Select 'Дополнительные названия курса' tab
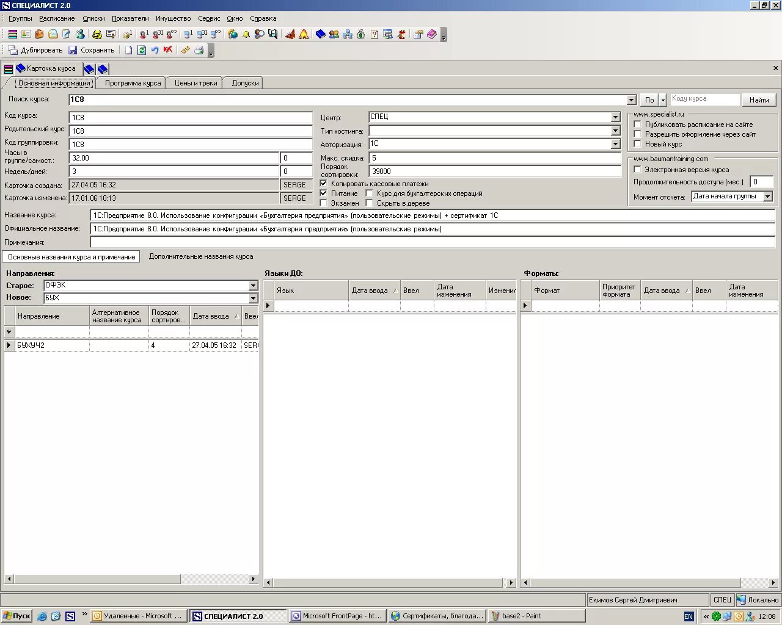Viewport: 782px width, 625px height. [x=201, y=257]
